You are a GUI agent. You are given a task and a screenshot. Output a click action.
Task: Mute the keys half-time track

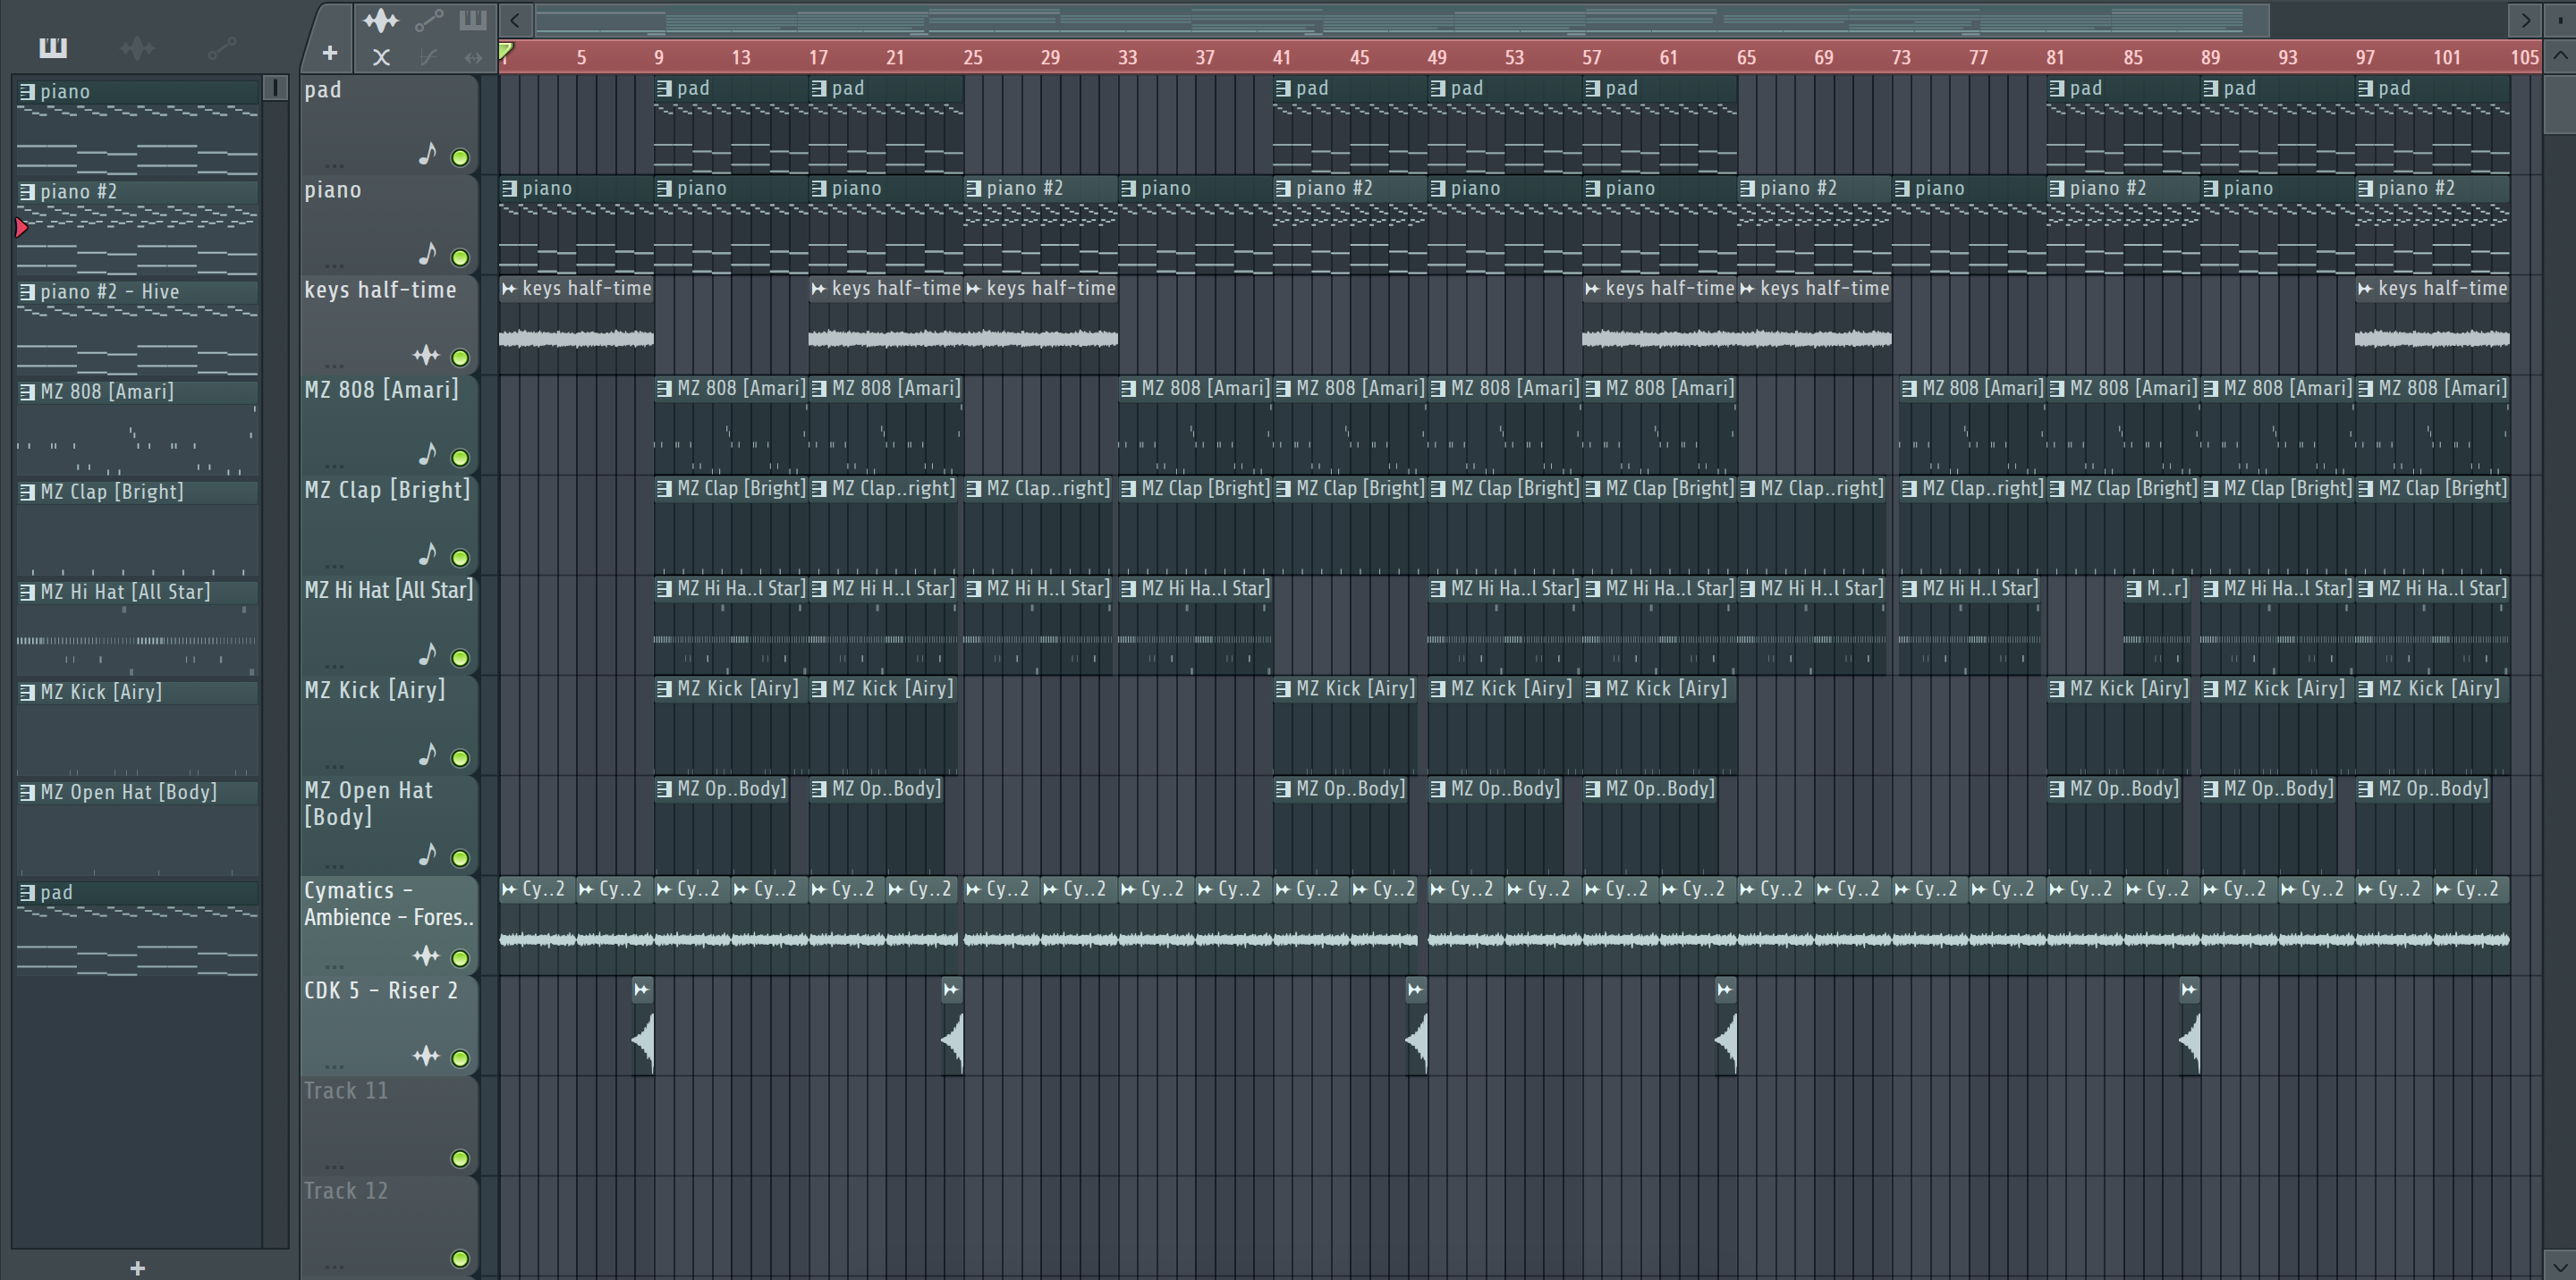[460, 358]
